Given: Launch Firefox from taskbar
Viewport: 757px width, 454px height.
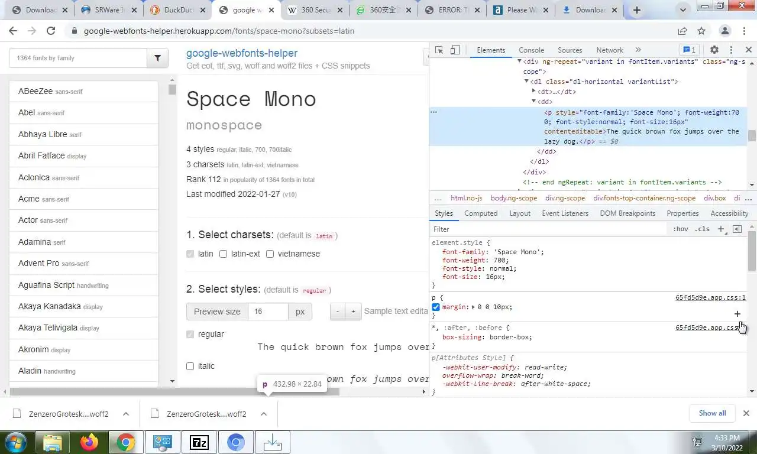Looking at the screenshot, I should pos(89,442).
